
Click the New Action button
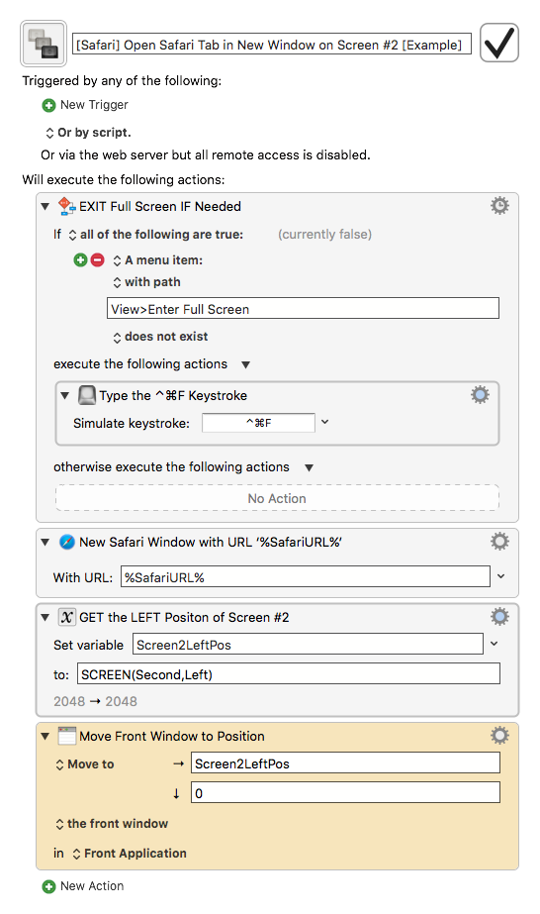83,886
